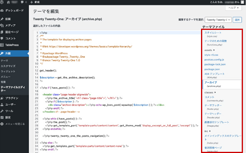The image size is (246, 153).
Task: Open the カスタマイズ submenu item
Action: click(8, 66)
